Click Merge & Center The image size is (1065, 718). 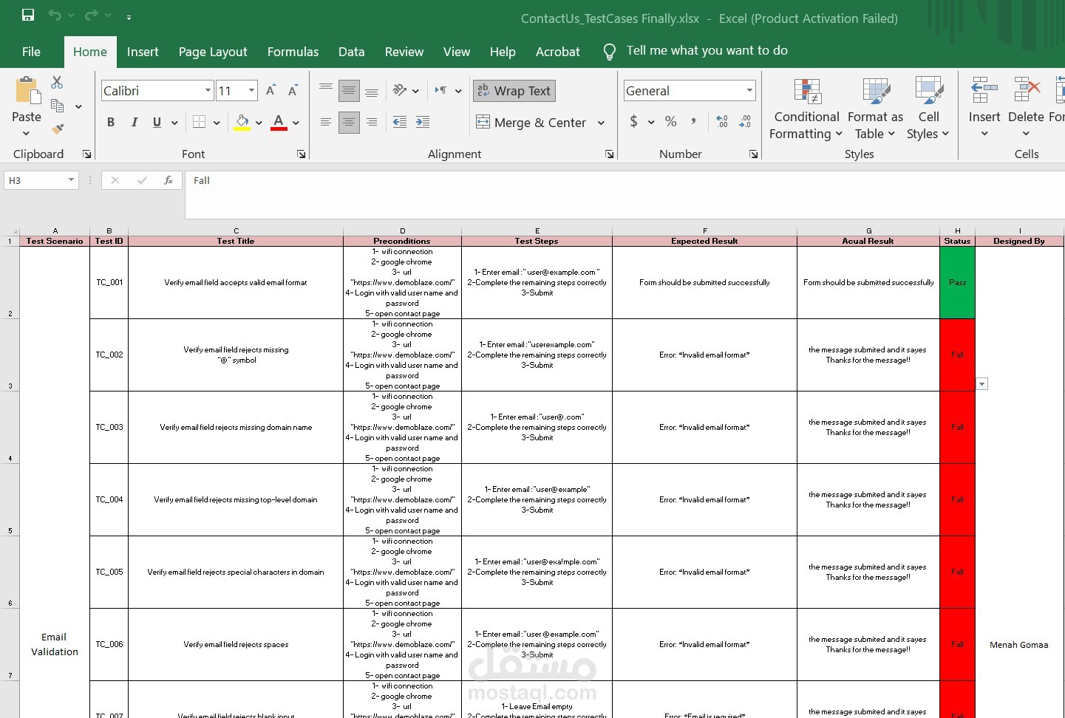(x=532, y=123)
